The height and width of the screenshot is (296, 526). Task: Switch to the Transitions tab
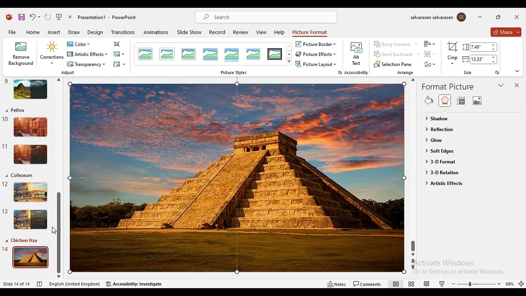122,32
